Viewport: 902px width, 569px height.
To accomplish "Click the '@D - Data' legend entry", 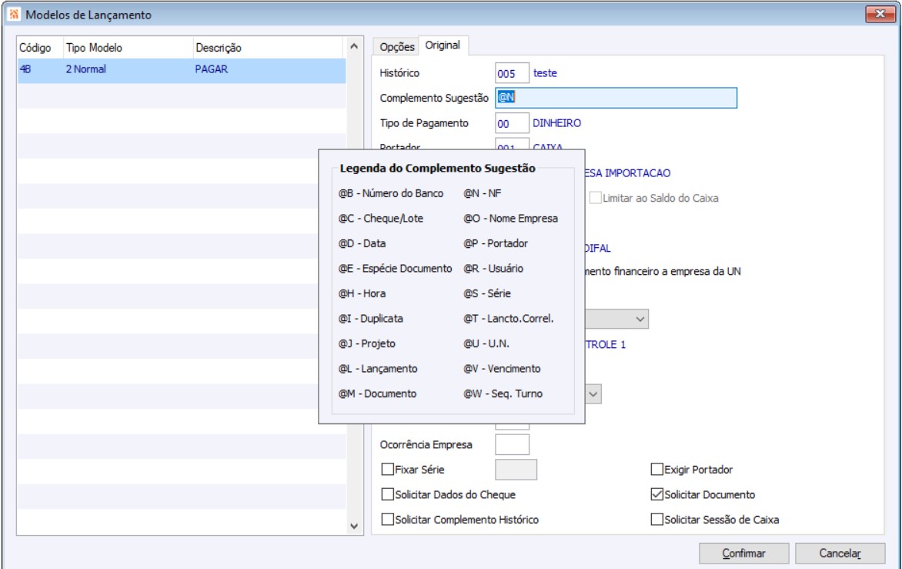I will coord(362,243).
